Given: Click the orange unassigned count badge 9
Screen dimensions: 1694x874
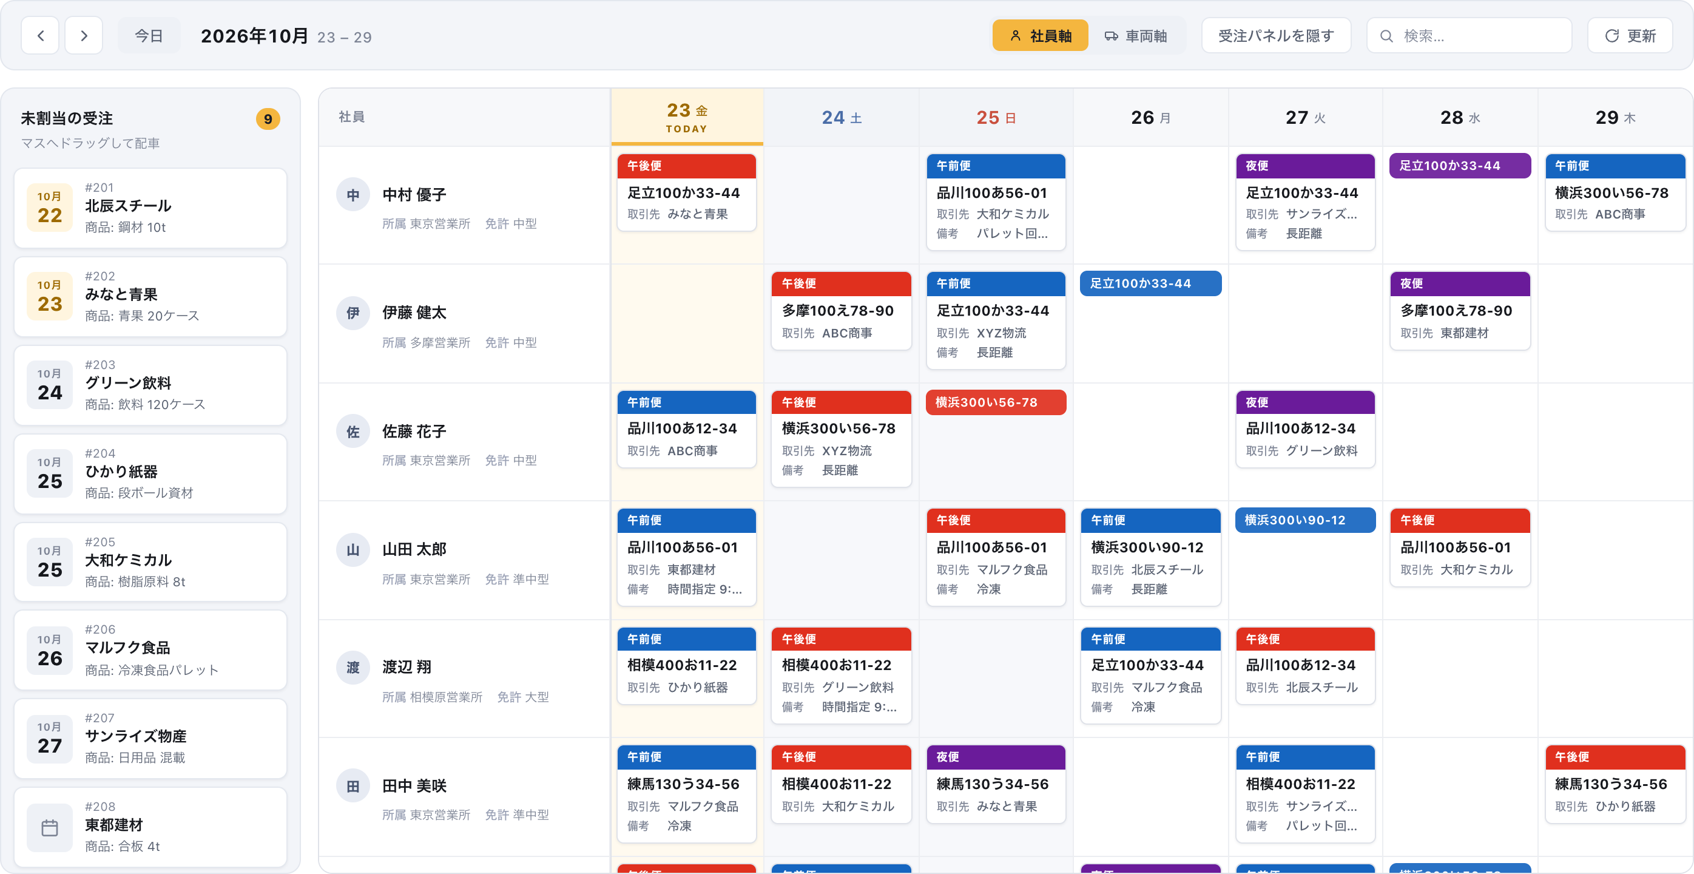Looking at the screenshot, I should tap(268, 119).
